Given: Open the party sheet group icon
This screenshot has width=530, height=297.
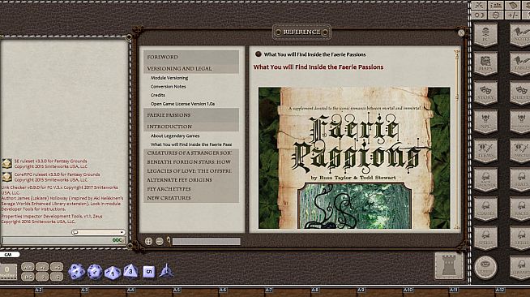Looking at the screenshot, I should click(x=496, y=5).
